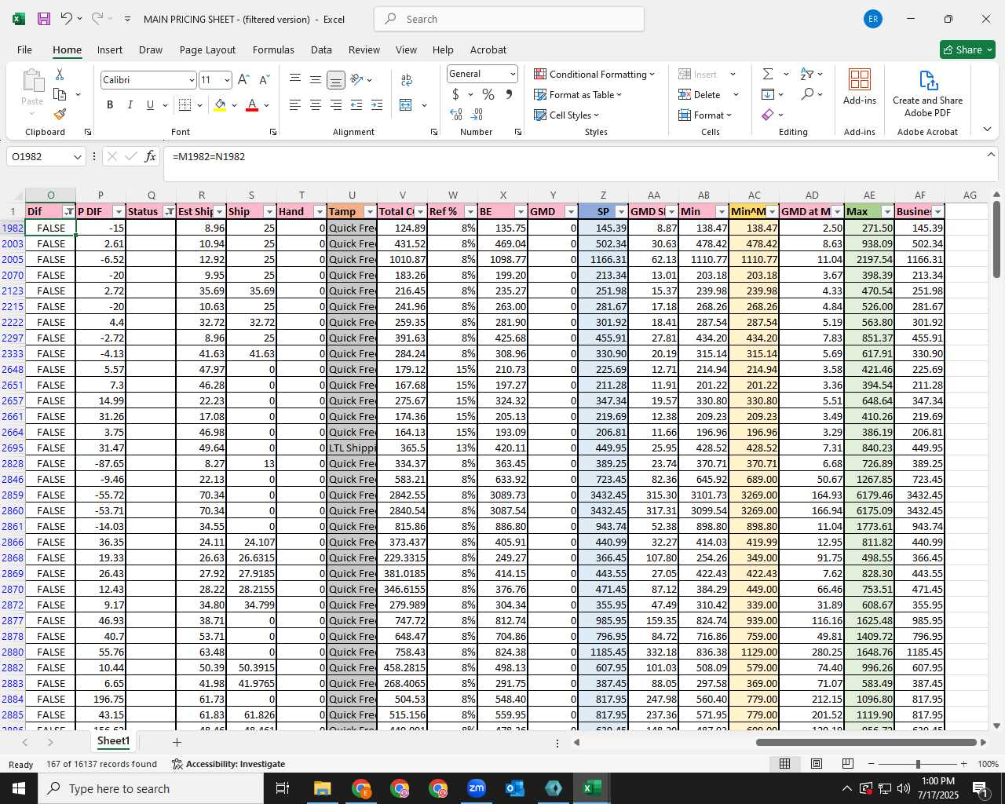Click Find and Select magnifier icon
The image size is (1005, 804).
[x=807, y=95]
